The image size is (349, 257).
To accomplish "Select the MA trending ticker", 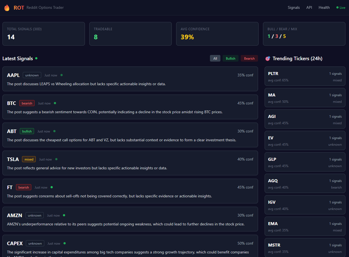I will click(x=305, y=97).
